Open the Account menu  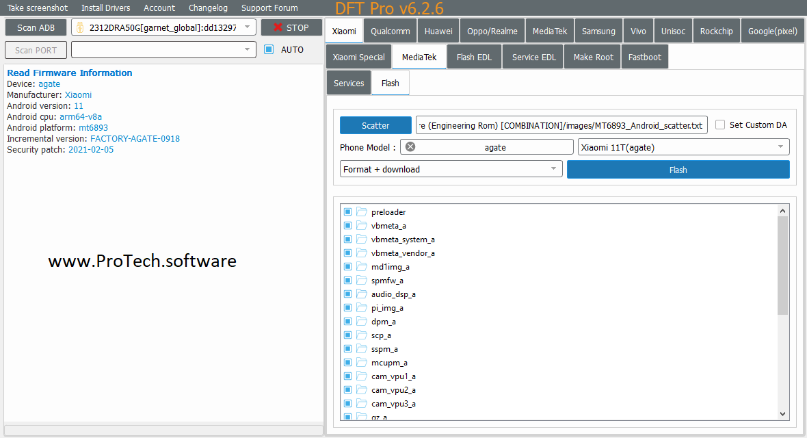159,8
